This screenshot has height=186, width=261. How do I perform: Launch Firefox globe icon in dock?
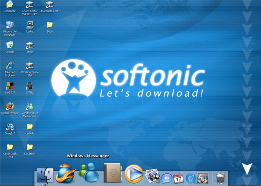(x=65, y=173)
